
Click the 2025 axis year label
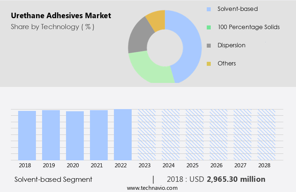tap(193, 165)
